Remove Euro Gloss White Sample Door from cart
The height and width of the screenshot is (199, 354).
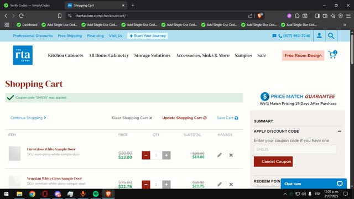[231, 155]
